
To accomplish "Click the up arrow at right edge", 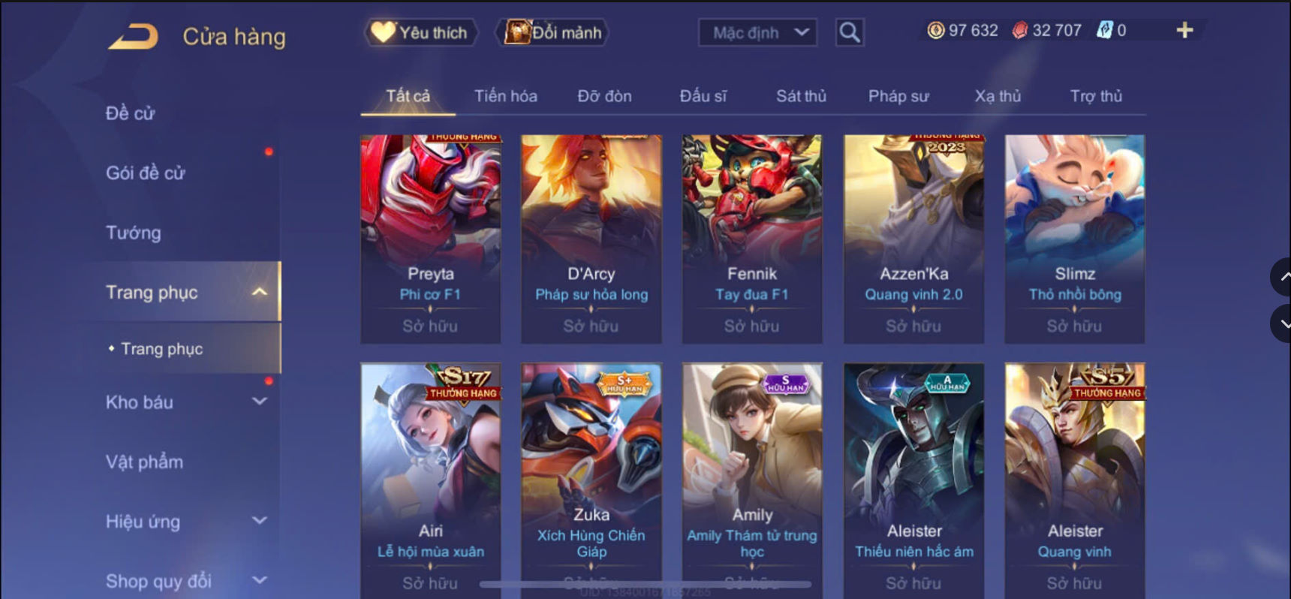I will [x=1282, y=277].
